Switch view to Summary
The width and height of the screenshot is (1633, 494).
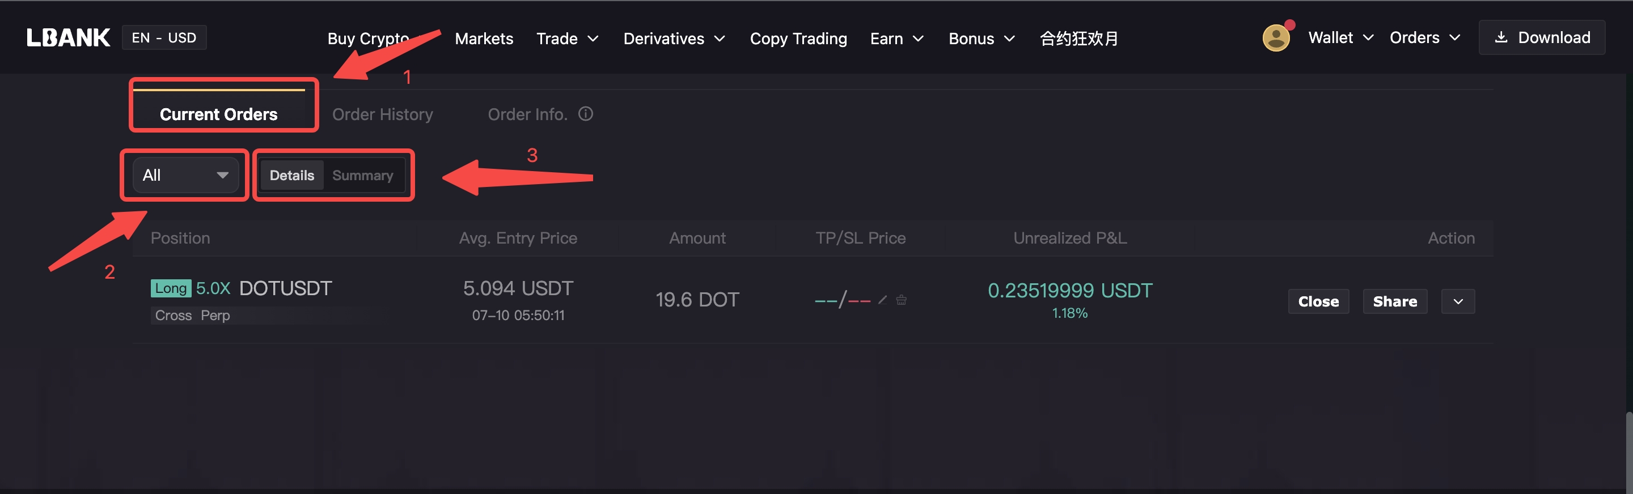[363, 176]
